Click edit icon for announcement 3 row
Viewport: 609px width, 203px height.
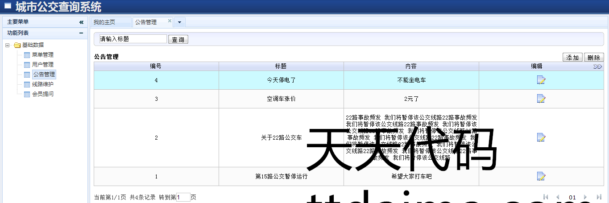coord(541,99)
